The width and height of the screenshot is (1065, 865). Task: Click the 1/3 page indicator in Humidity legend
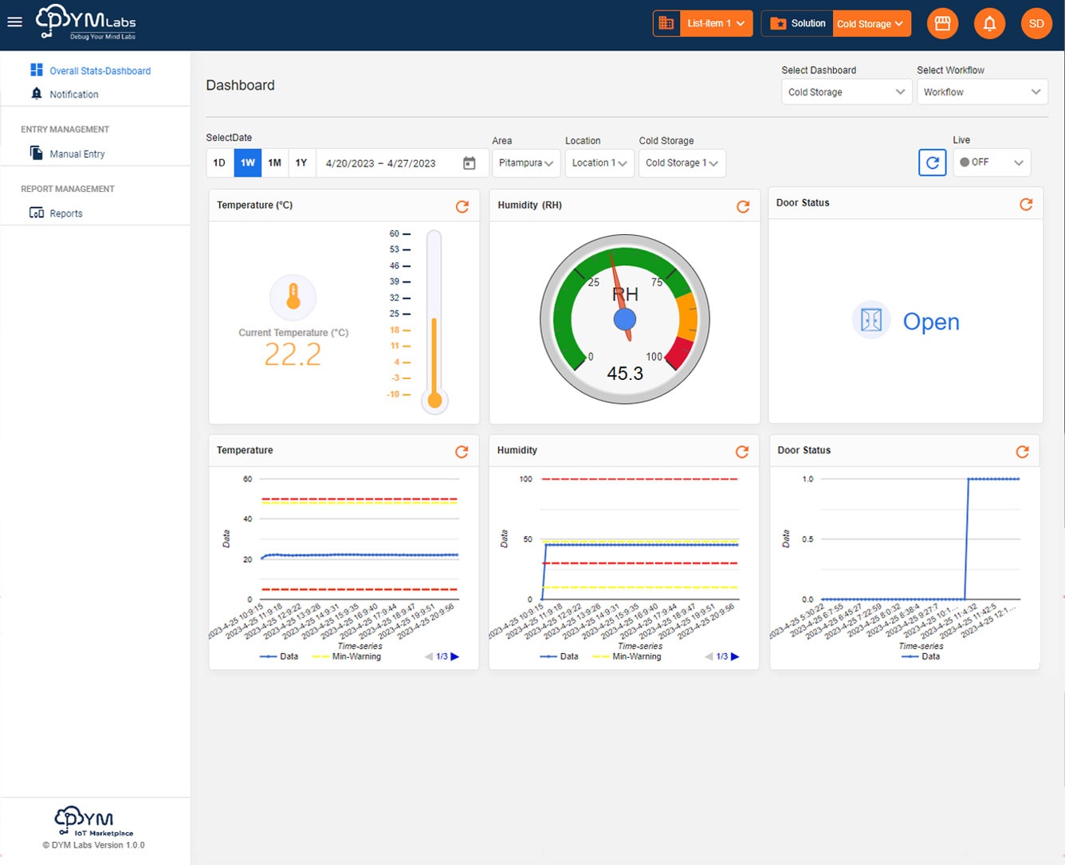[x=722, y=656]
